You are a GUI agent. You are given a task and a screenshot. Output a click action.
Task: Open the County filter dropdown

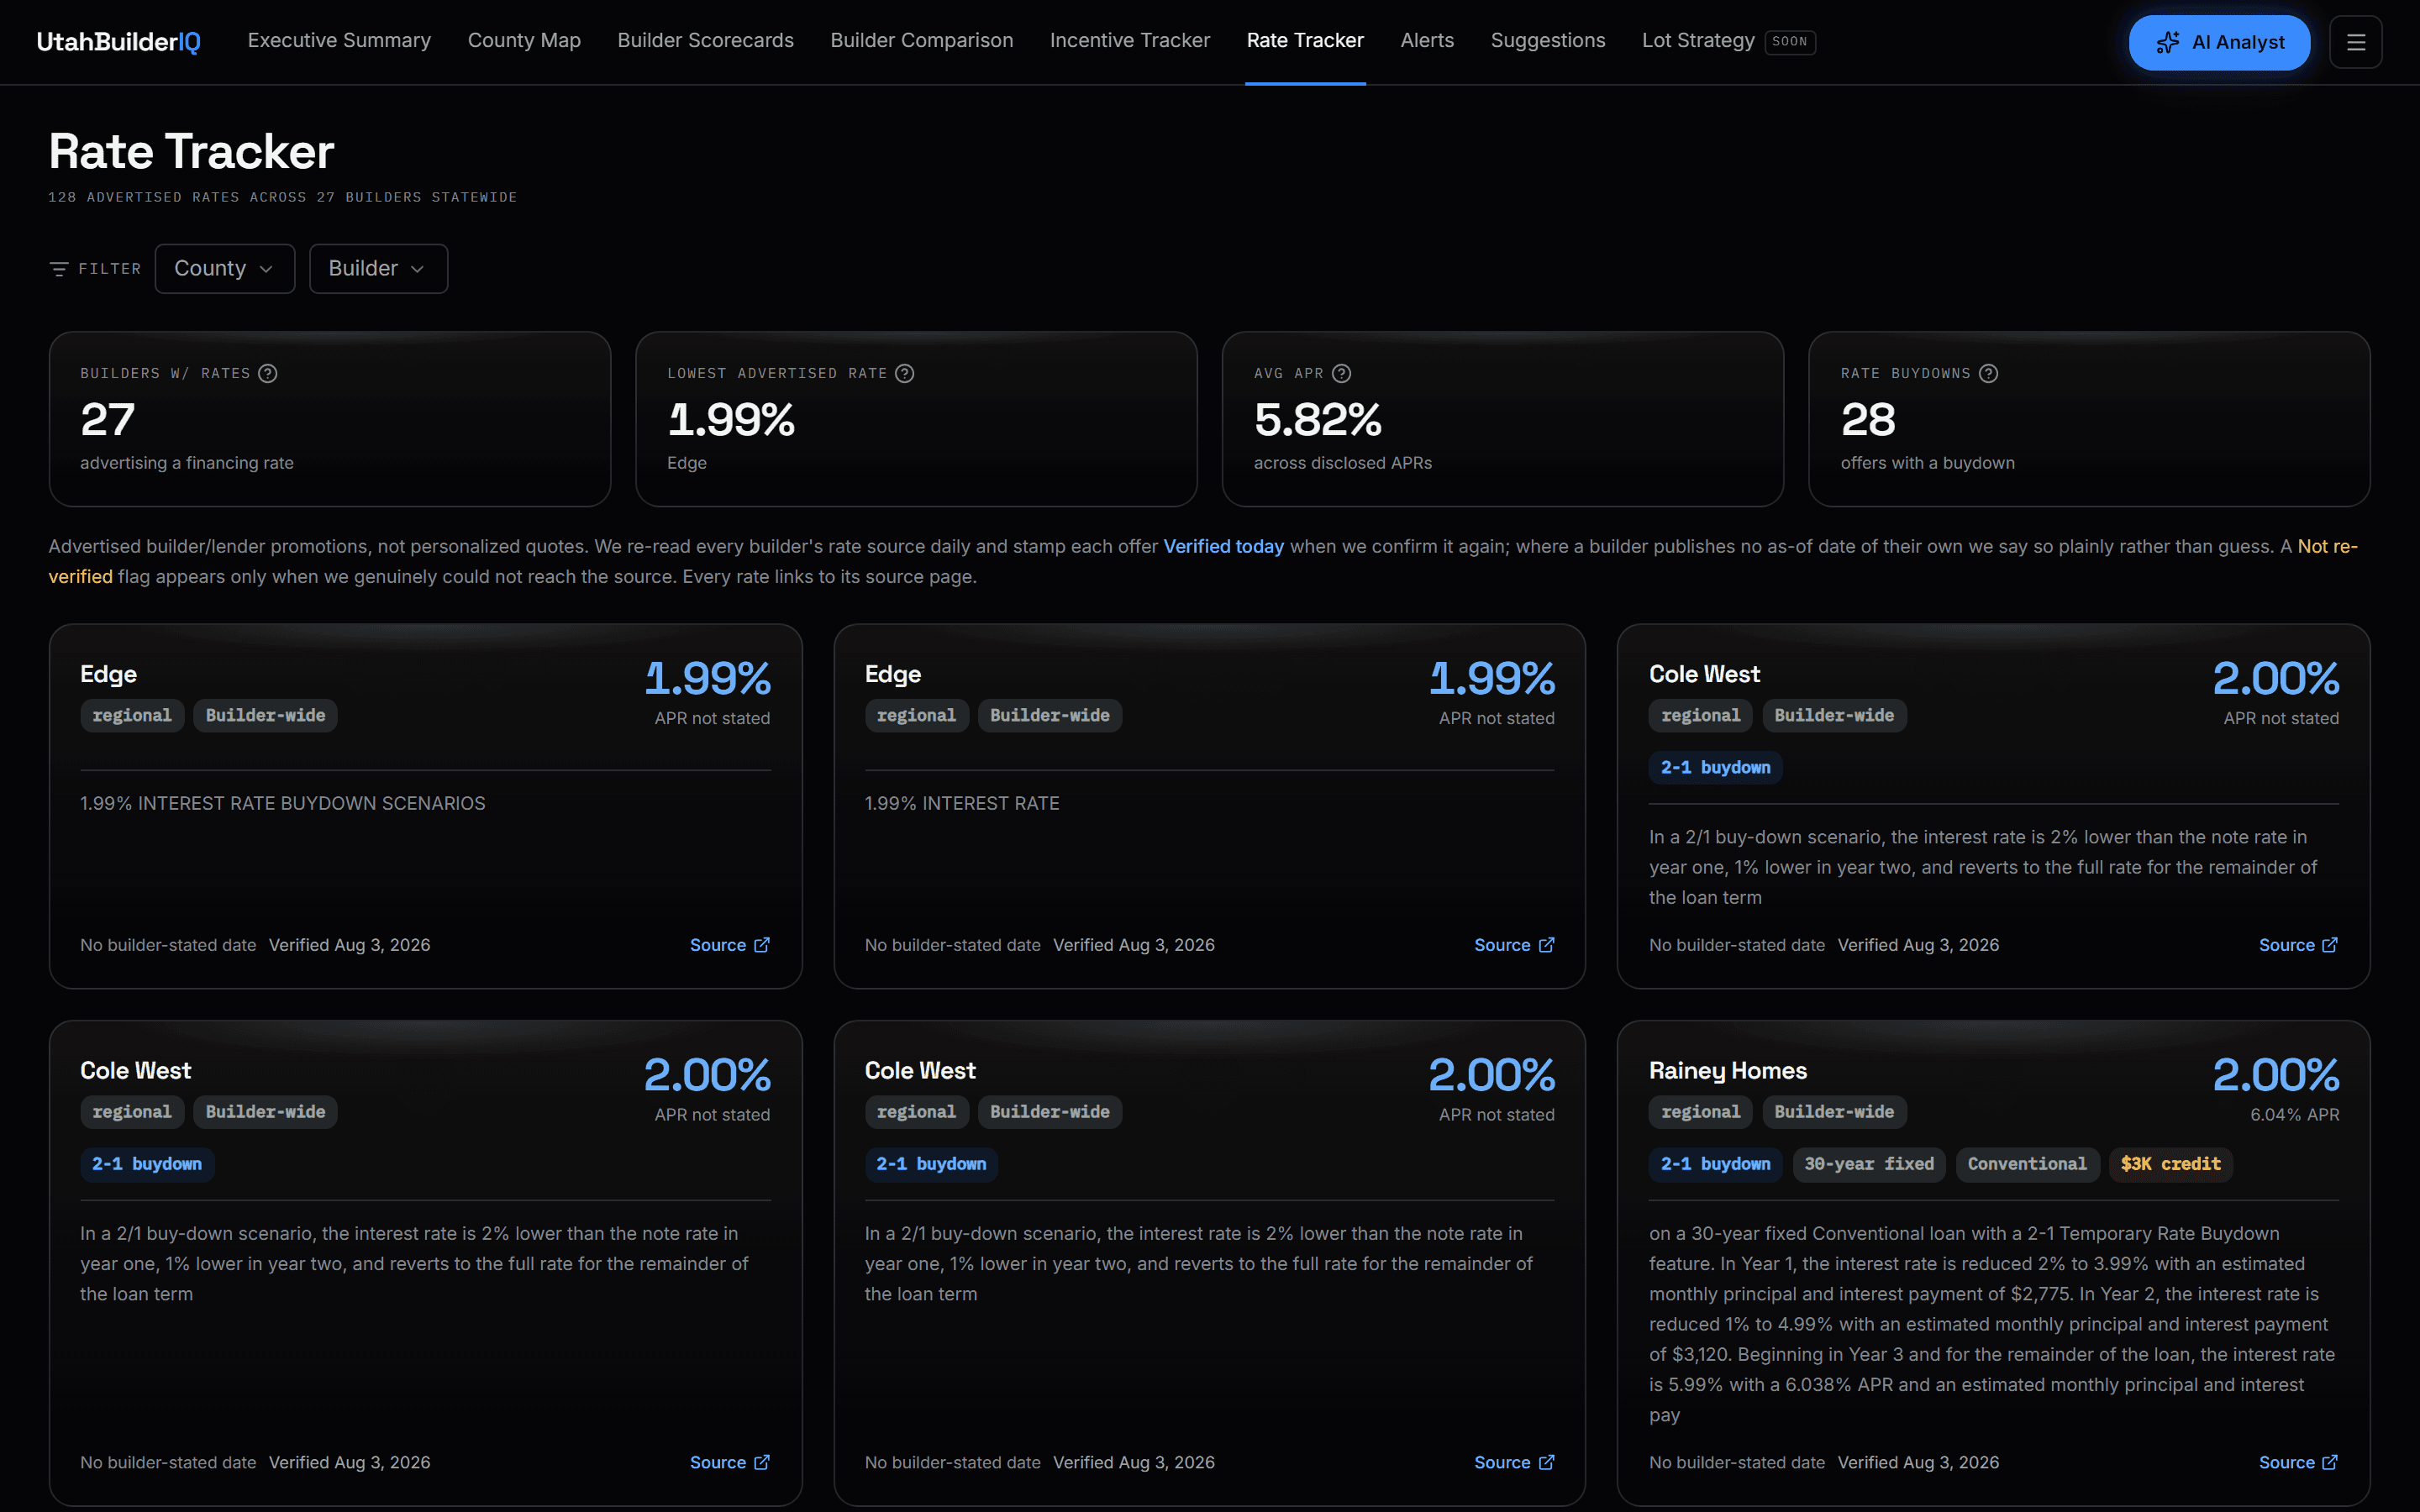click(224, 268)
